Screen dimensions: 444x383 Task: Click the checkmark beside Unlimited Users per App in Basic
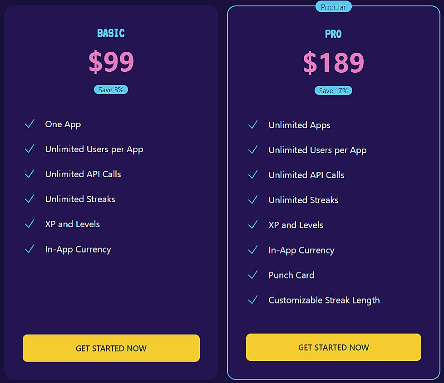click(30, 149)
